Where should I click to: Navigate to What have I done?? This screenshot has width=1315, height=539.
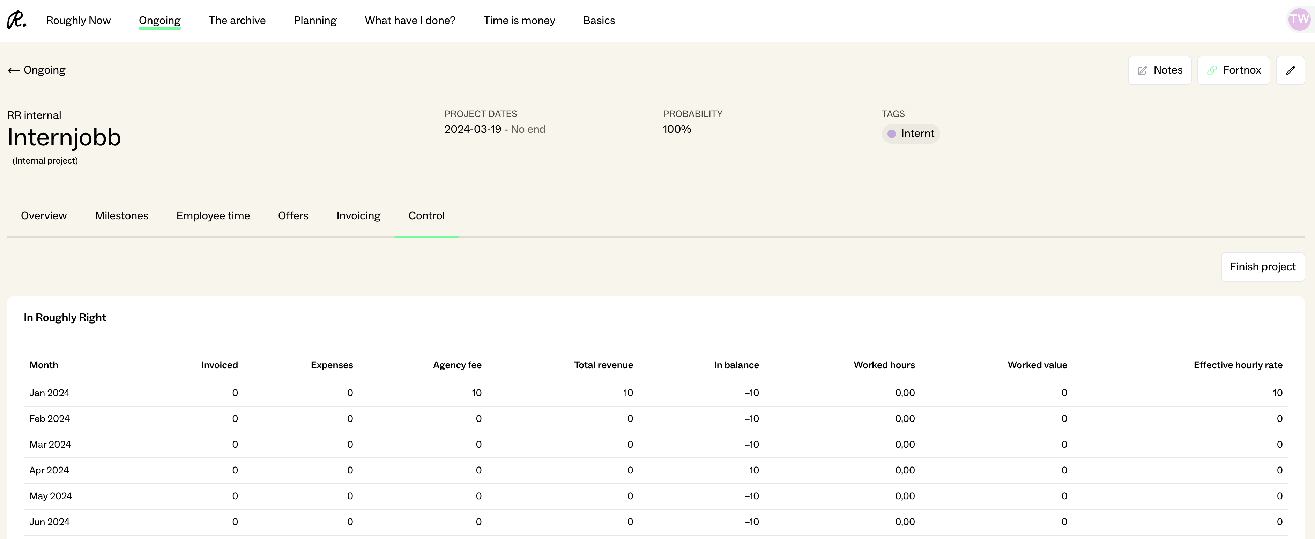[x=410, y=21]
